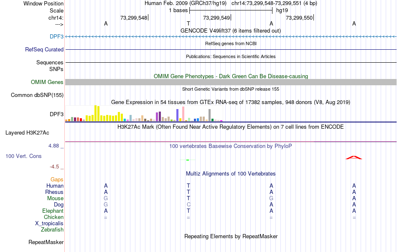The image size is (397, 252).
Task: Click the tall blue bar in GTEx chart
Action: [x=178, y=115]
